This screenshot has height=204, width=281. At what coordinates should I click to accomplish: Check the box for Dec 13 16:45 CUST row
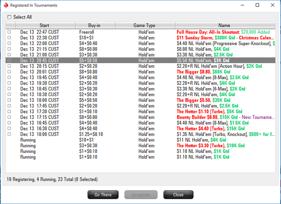(9, 123)
